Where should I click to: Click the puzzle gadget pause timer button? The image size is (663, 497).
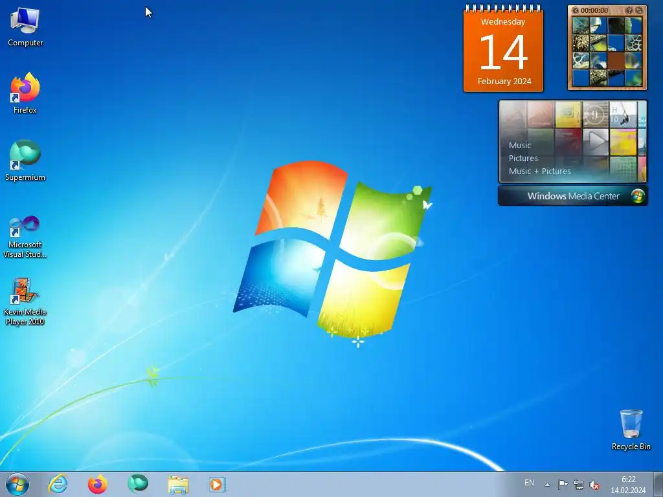[x=575, y=10]
